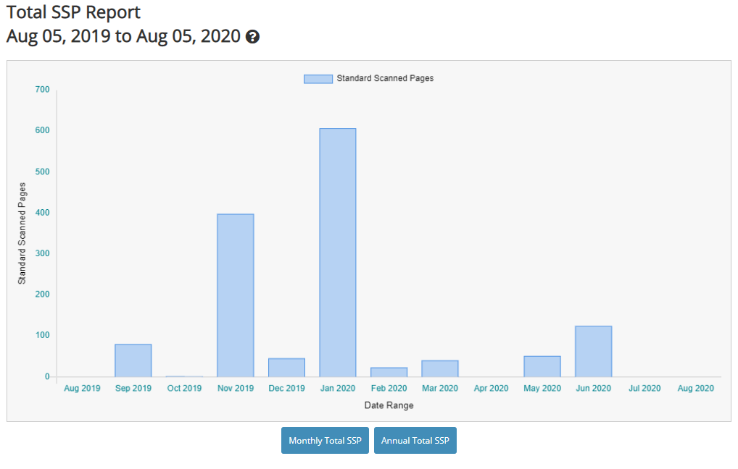
Task: Click the Date Range axis title
Action: point(389,405)
